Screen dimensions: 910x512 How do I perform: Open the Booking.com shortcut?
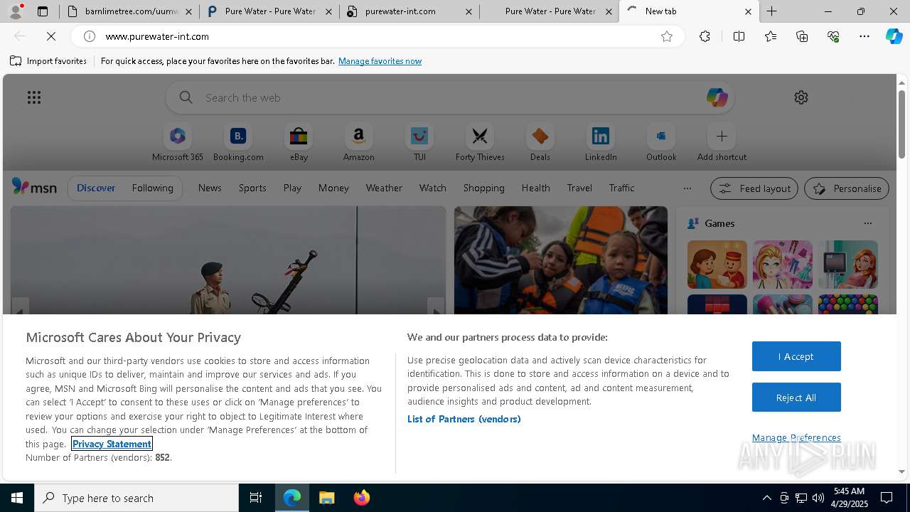click(238, 143)
